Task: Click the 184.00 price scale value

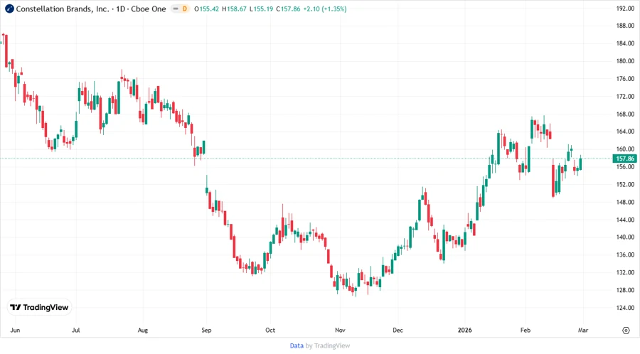Action: [x=625, y=43]
